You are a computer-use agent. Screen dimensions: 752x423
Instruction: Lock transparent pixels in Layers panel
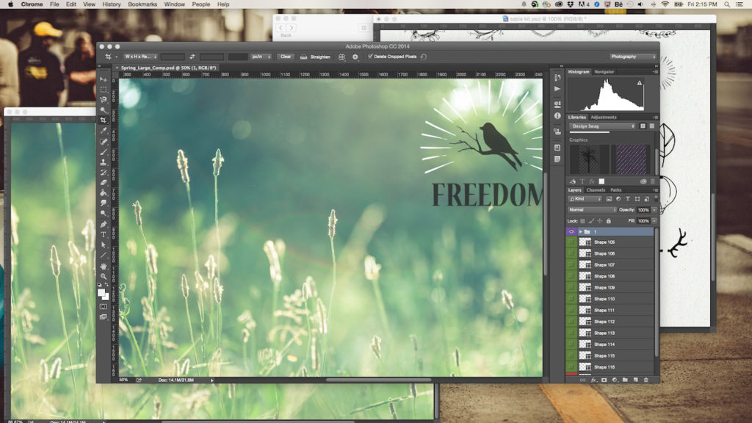(x=582, y=220)
